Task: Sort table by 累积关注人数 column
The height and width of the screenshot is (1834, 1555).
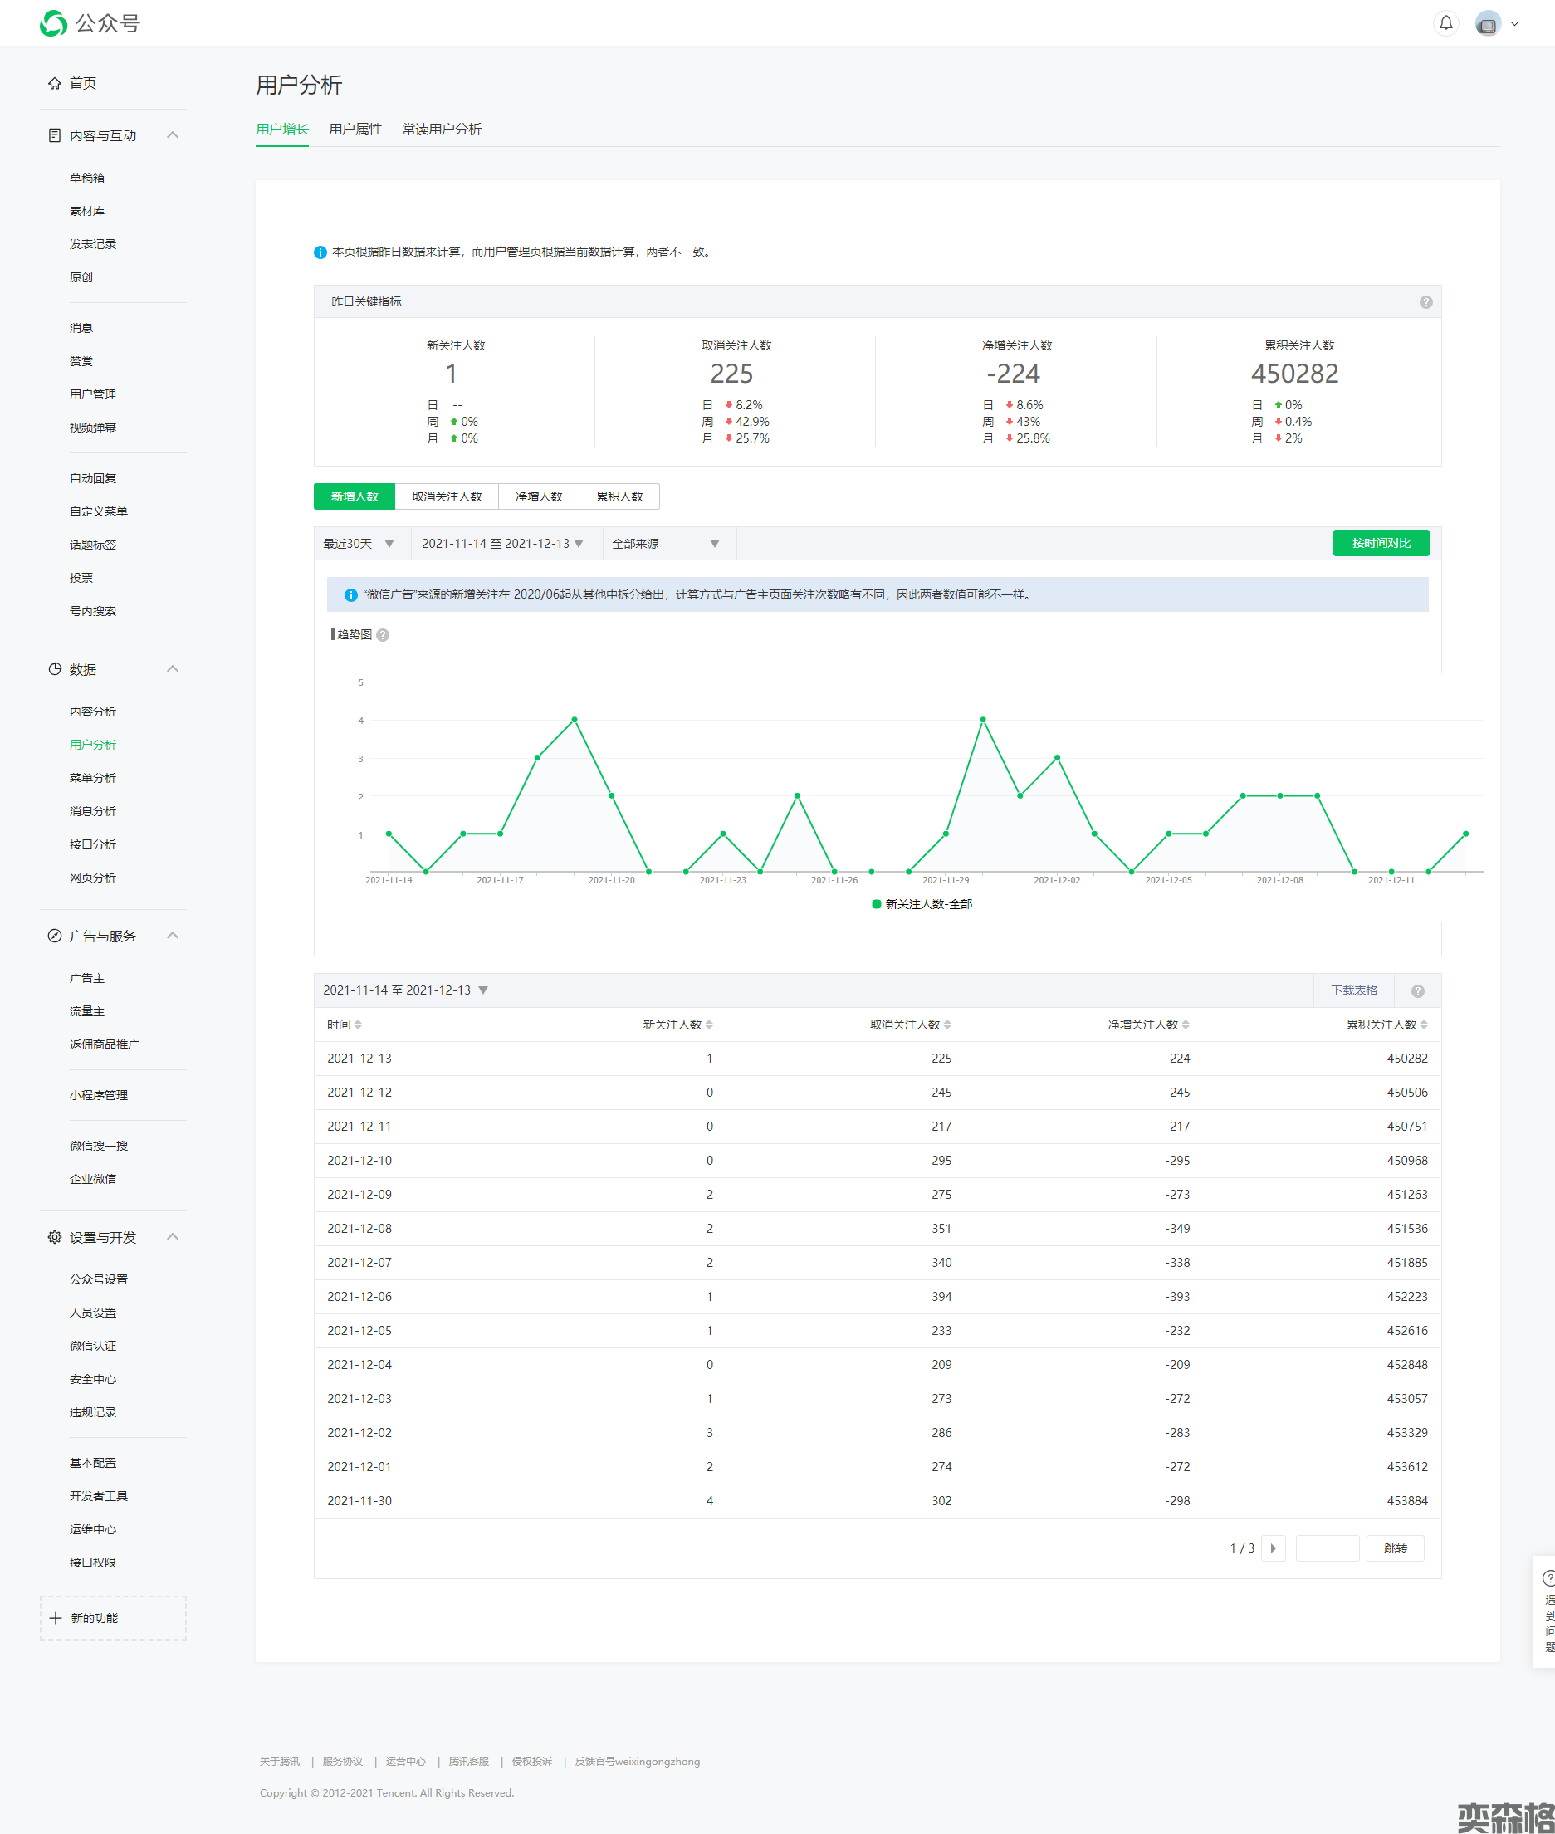Action: tap(1386, 1024)
